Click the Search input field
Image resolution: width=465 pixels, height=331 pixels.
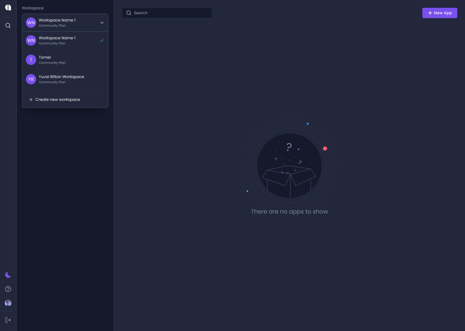167,13
